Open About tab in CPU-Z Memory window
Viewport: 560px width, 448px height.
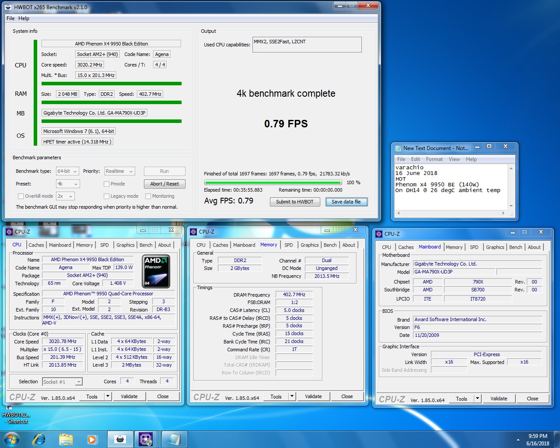tap(349, 245)
